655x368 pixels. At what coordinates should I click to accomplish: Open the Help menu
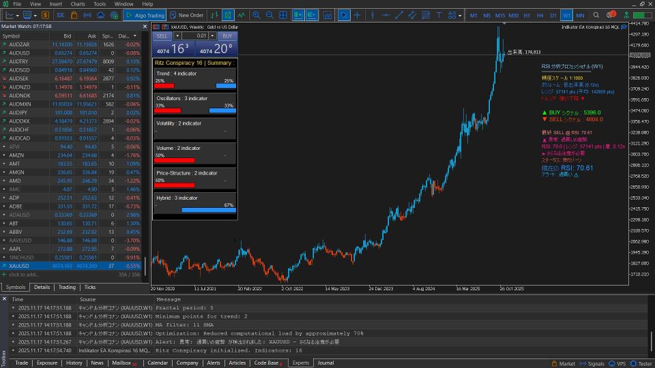[x=147, y=4]
